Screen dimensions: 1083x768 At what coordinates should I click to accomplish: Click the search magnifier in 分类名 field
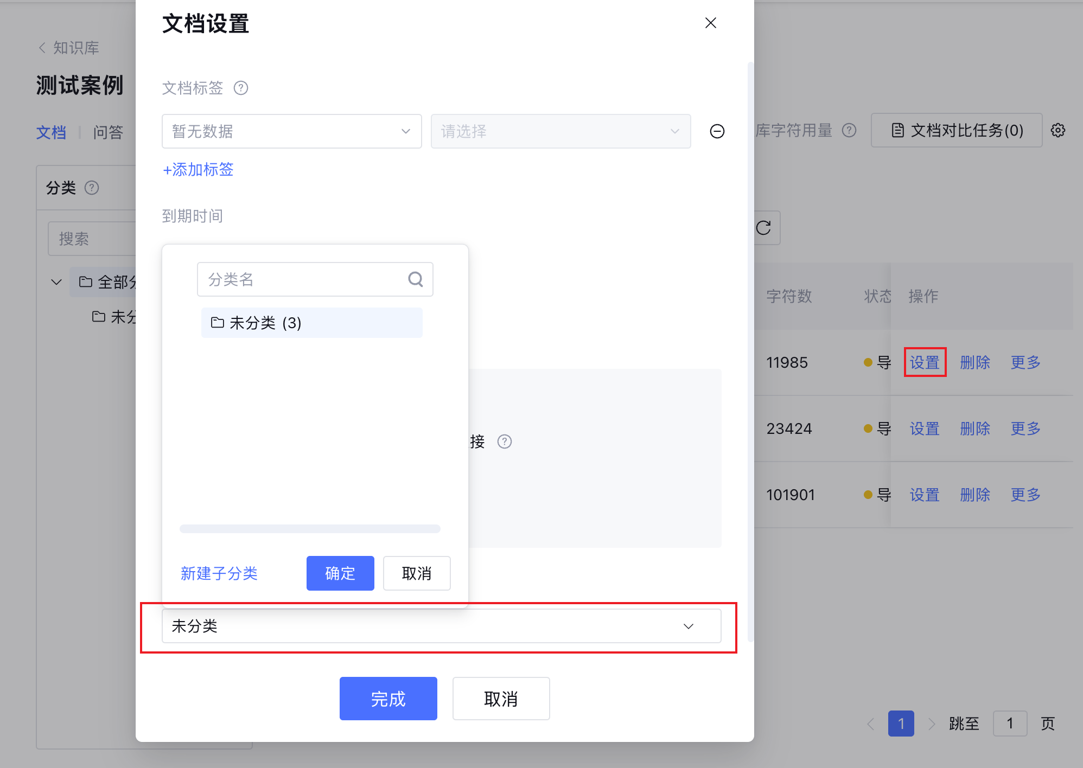415,279
